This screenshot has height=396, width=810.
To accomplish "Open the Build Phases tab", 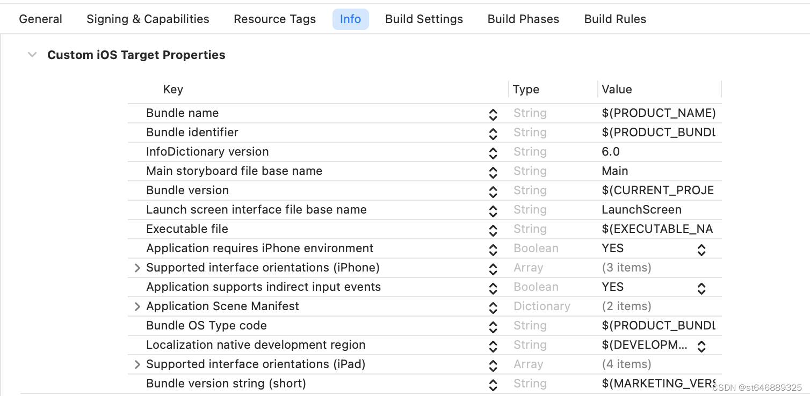I will tap(523, 19).
